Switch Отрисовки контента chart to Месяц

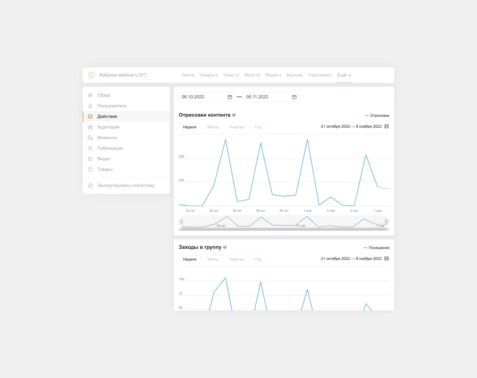pos(213,127)
